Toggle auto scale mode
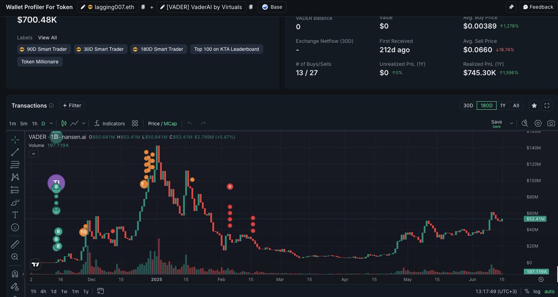 [x=549, y=291]
